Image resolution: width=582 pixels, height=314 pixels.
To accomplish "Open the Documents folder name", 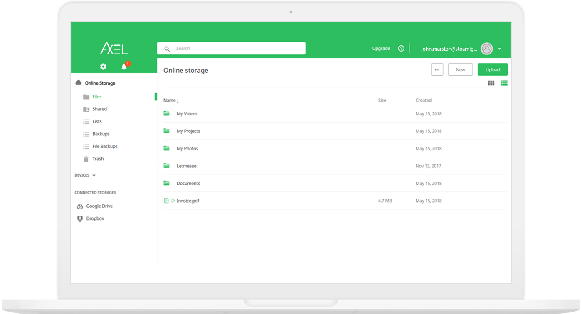I will 188,184.
